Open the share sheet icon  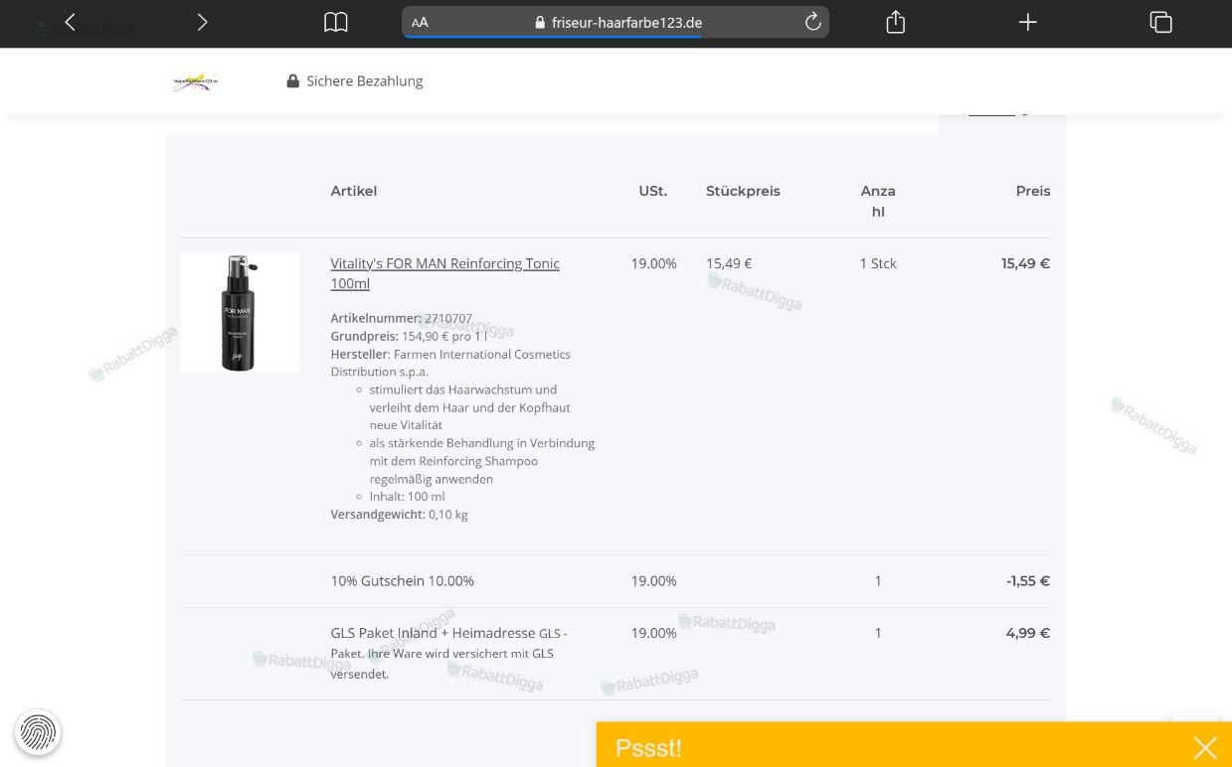[x=895, y=22]
